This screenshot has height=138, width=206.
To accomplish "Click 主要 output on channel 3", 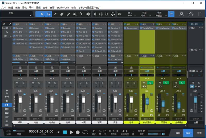I will click(x=52, y=71).
